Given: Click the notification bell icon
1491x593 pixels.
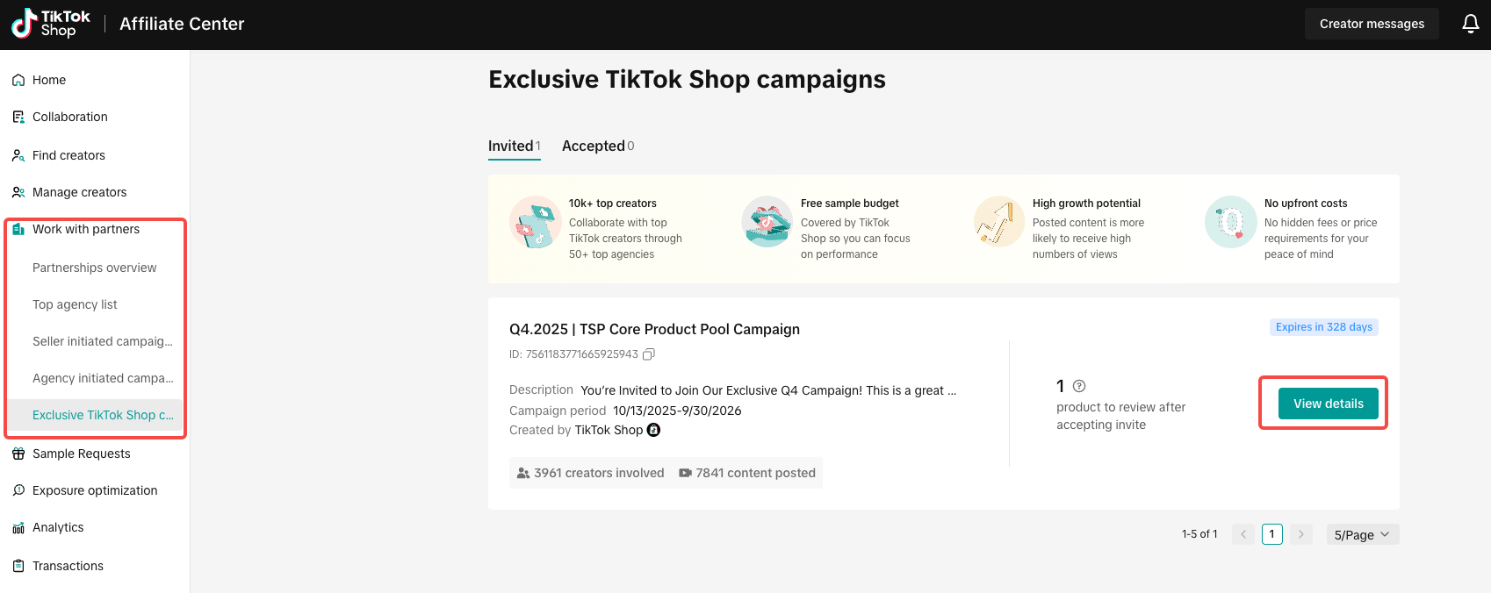Looking at the screenshot, I should pos(1471,24).
